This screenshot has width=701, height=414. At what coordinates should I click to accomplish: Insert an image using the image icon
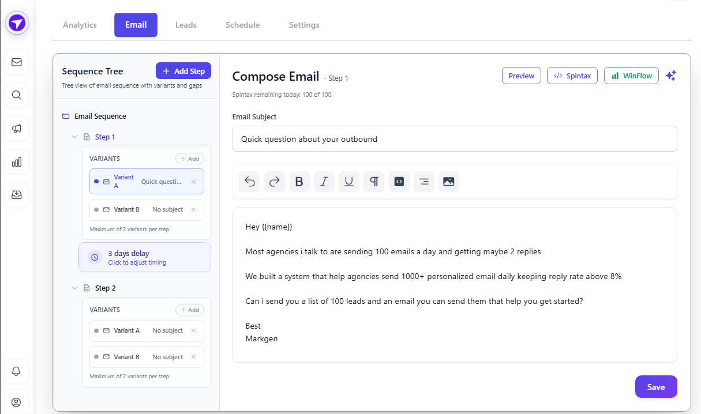tap(449, 181)
